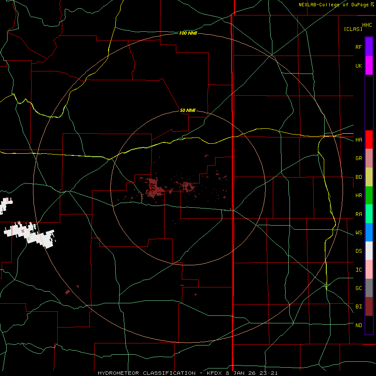
Task: Click the GR legend label
Action: pos(358,158)
